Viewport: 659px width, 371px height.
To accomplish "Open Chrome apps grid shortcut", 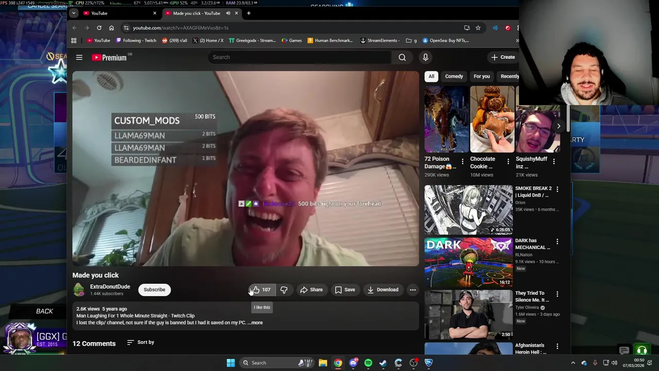I will coord(74,40).
